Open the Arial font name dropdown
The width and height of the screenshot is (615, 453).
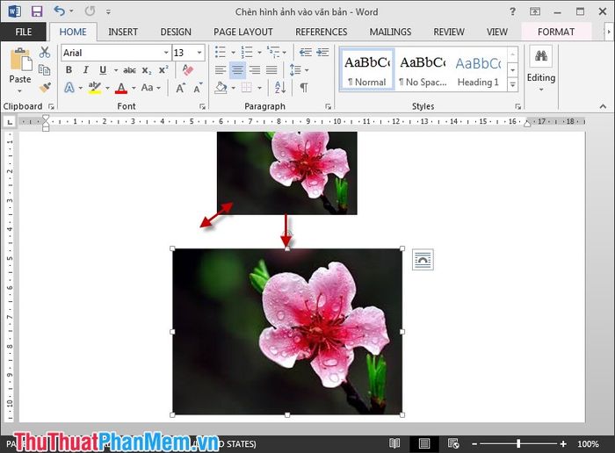[x=166, y=53]
